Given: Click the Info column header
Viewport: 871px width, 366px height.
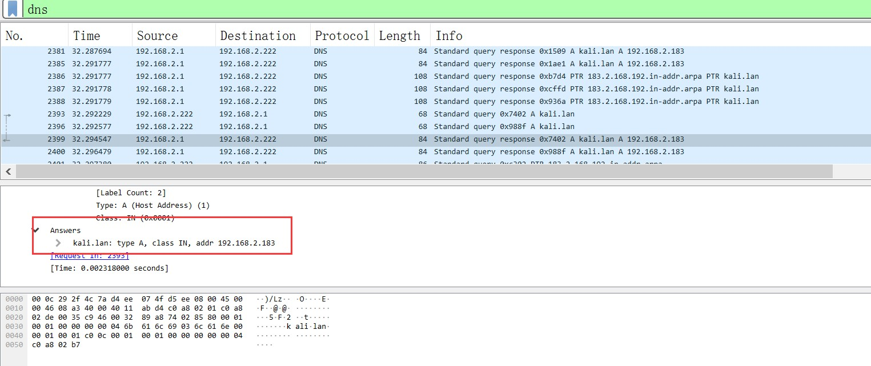Looking at the screenshot, I should [651, 35].
